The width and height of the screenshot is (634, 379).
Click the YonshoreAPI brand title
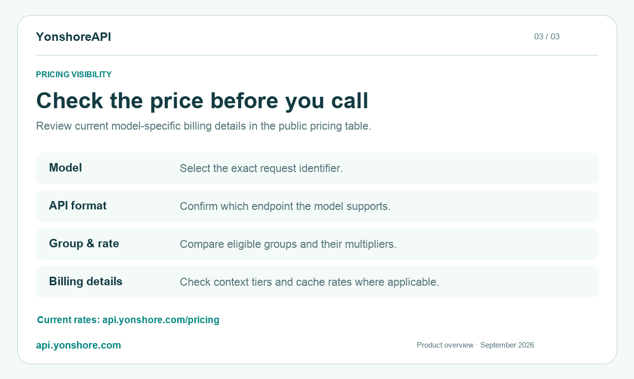point(73,37)
